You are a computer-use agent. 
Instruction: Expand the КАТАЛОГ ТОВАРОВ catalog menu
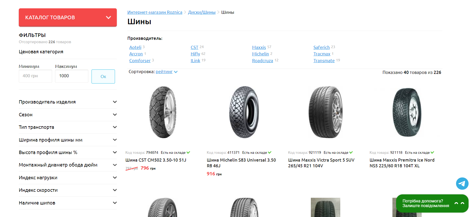coord(68,17)
